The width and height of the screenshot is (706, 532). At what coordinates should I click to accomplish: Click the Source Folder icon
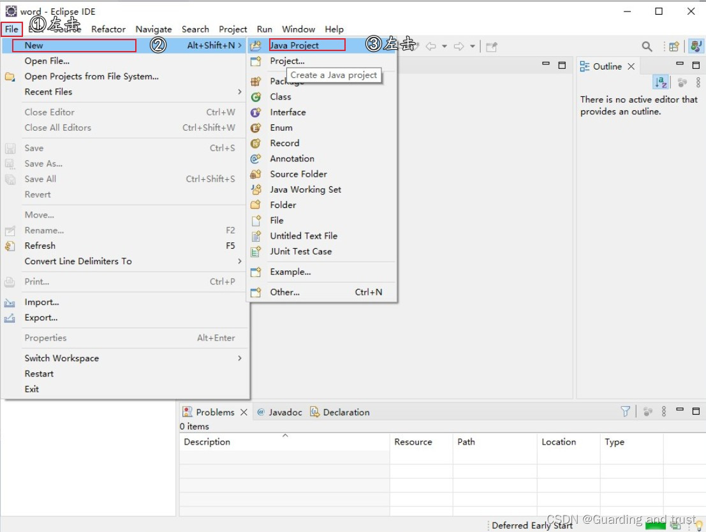pos(256,174)
